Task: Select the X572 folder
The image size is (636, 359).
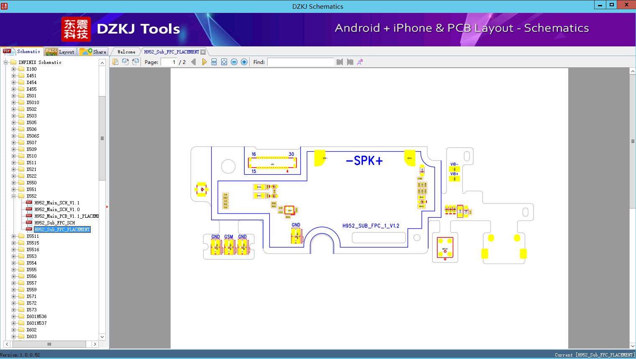Action: pos(31,303)
